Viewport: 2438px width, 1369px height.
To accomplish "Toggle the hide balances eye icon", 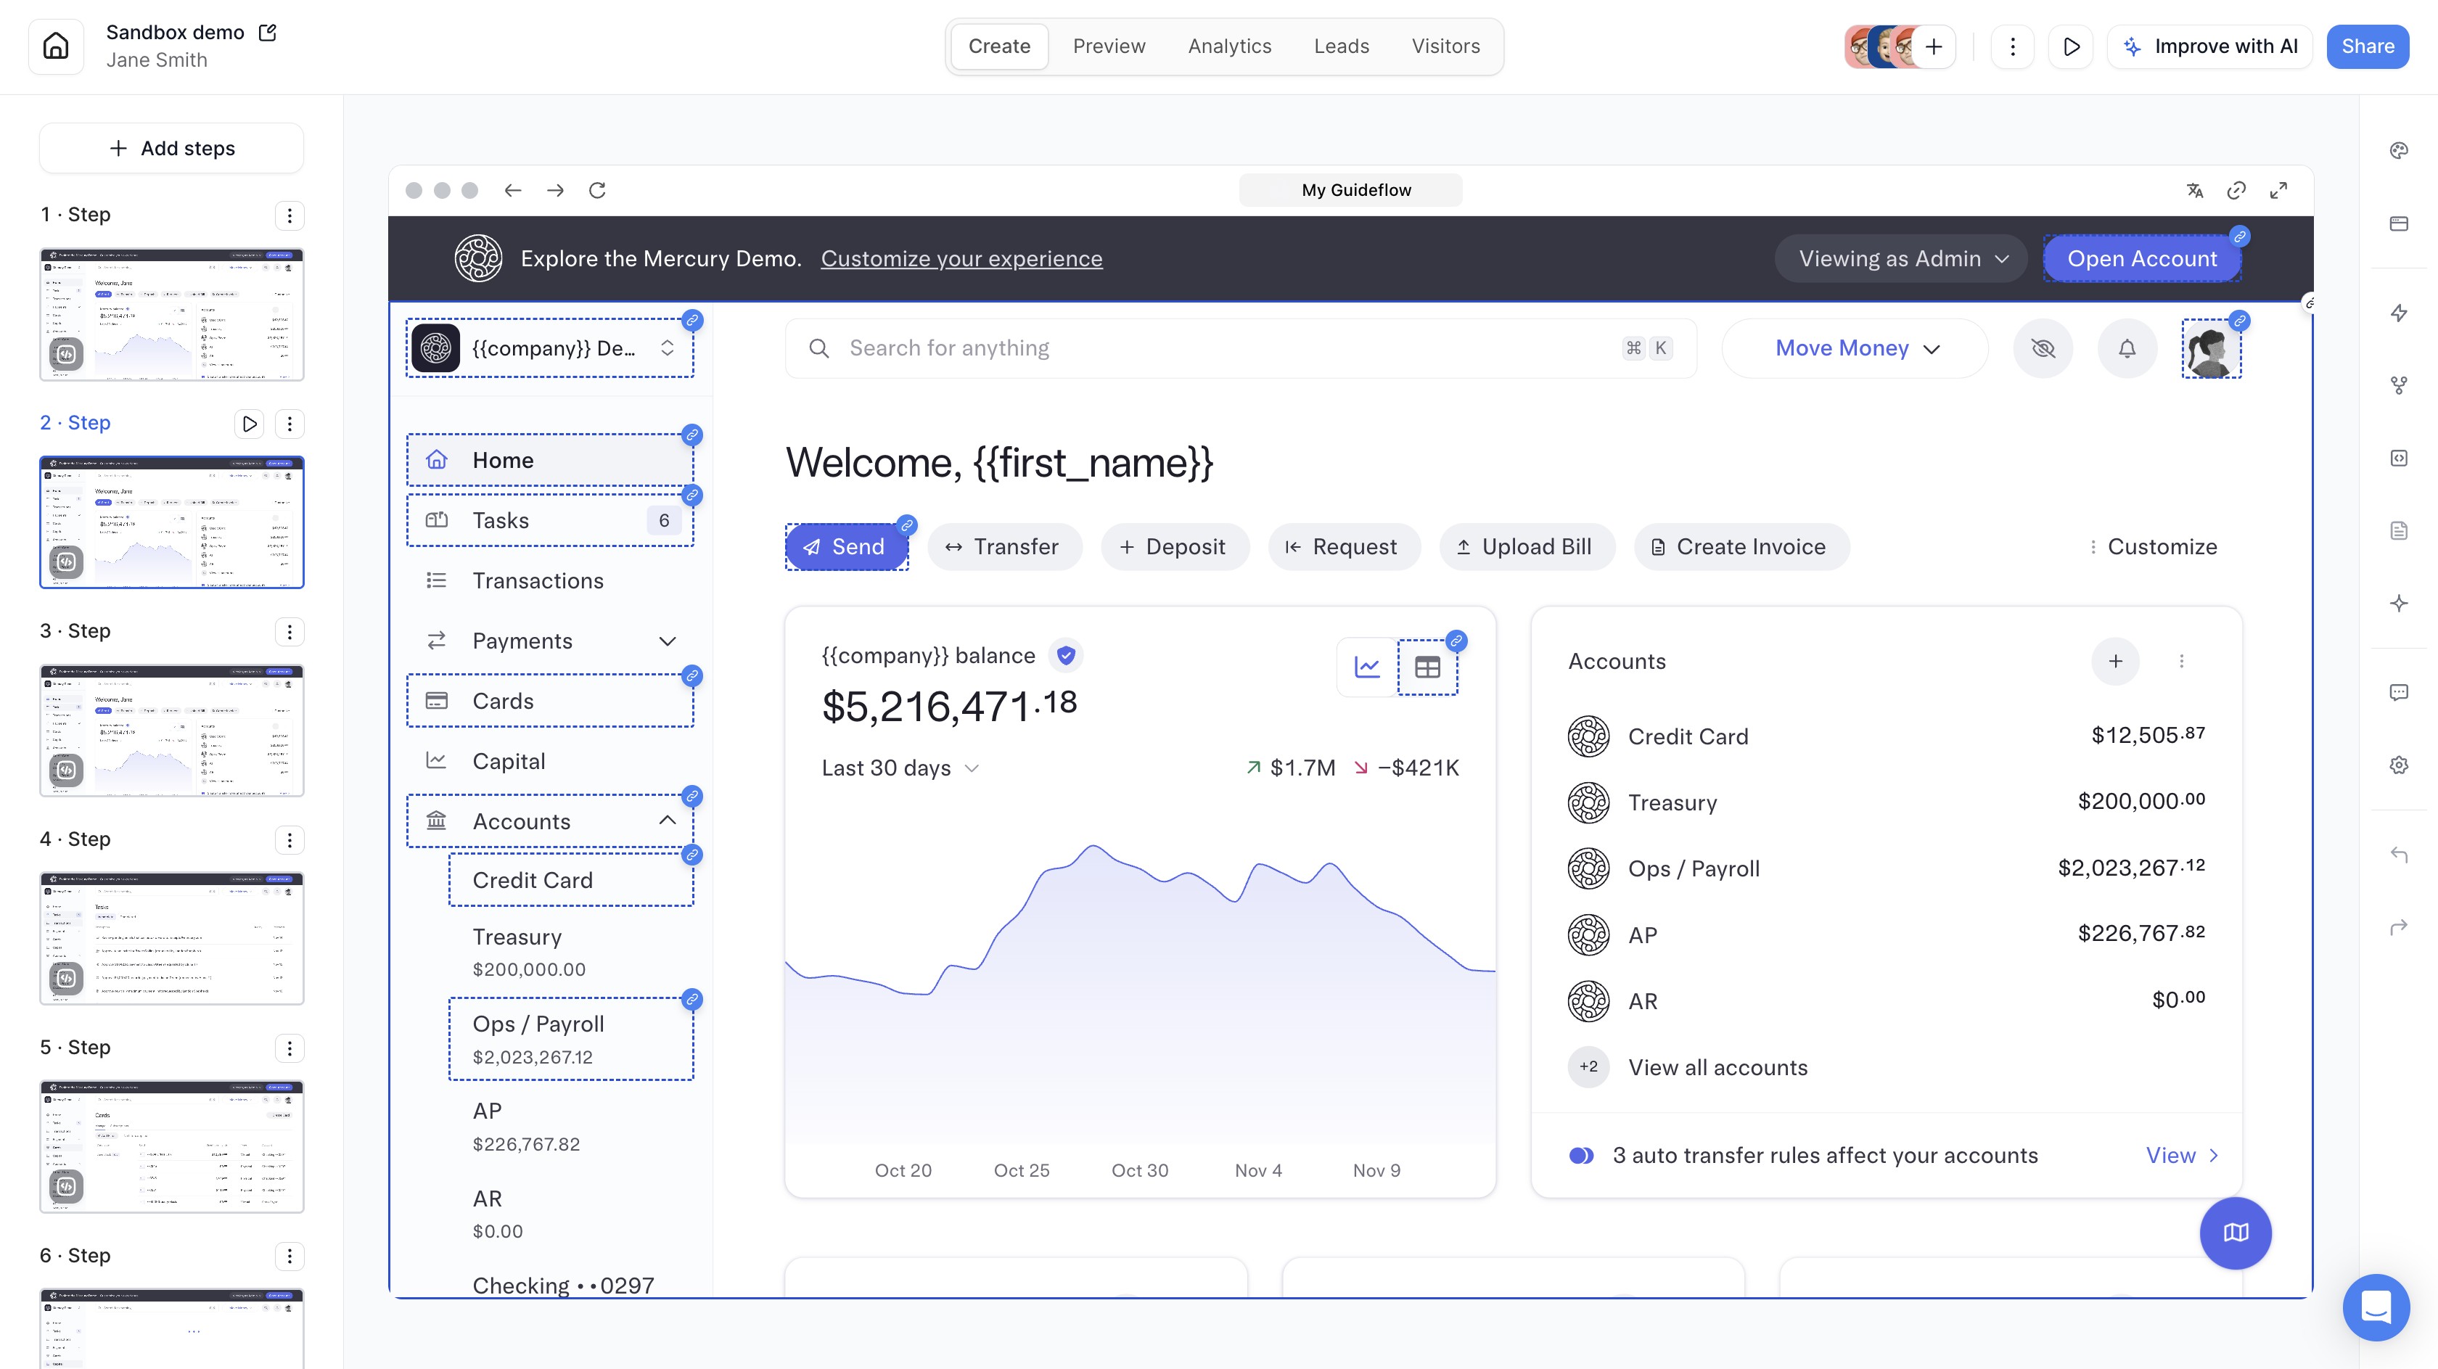I will tap(2043, 348).
